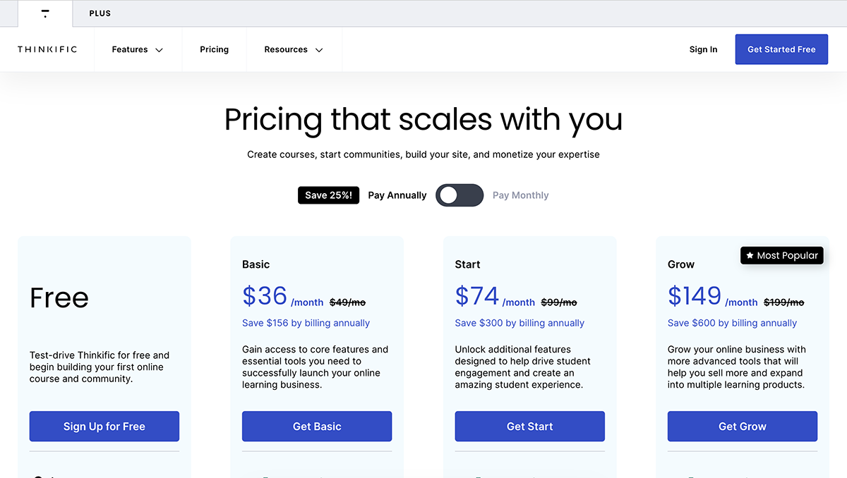Toggle billing to Pay Monthly
This screenshot has height=478, width=847.
point(521,195)
